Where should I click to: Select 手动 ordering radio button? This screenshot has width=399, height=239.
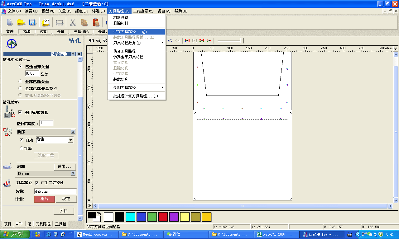click(22, 148)
